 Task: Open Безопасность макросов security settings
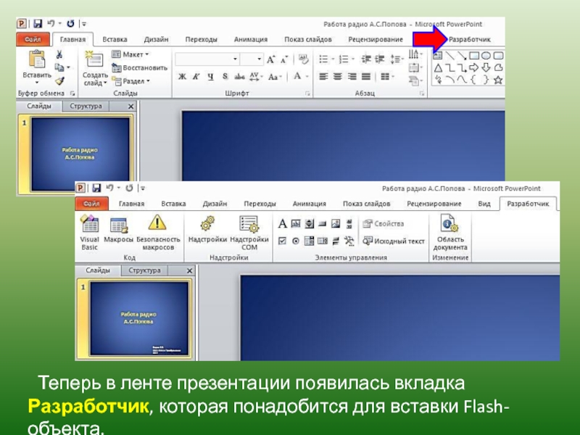(158, 233)
